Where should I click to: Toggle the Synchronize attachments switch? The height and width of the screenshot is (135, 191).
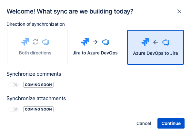[14, 109]
